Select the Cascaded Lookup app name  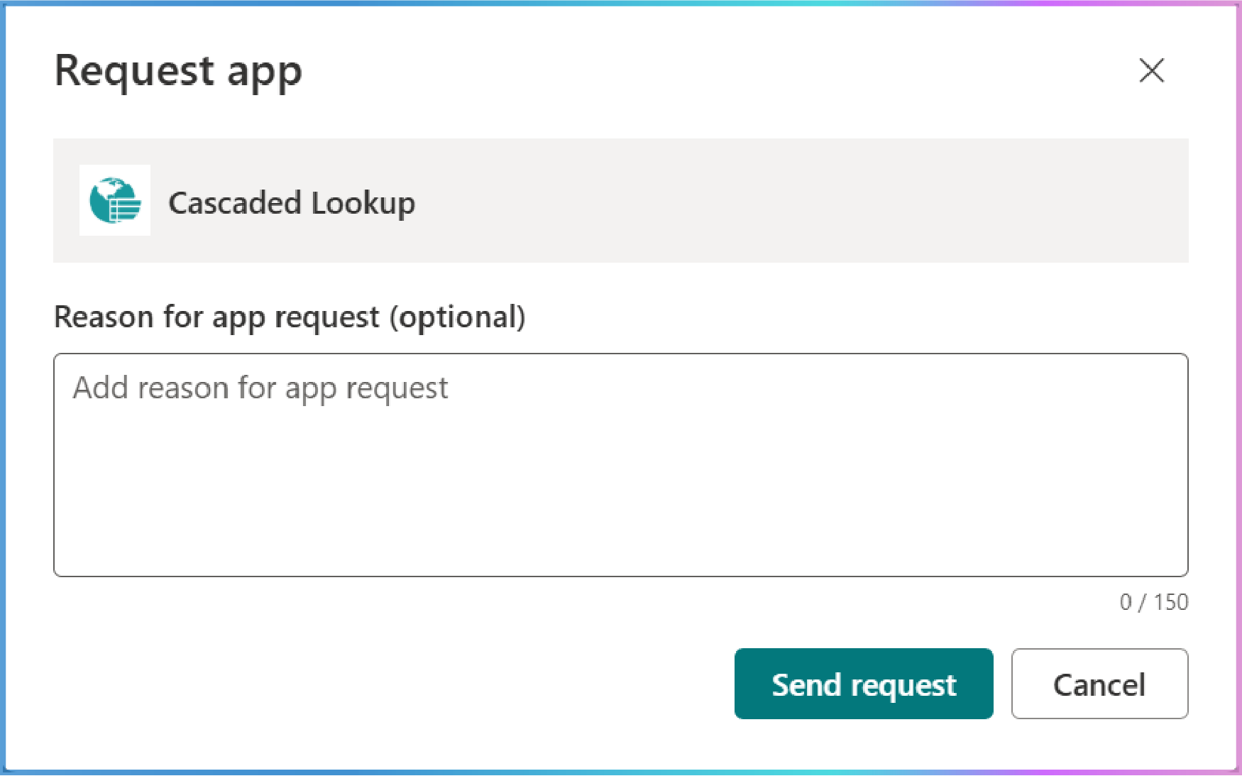click(292, 203)
